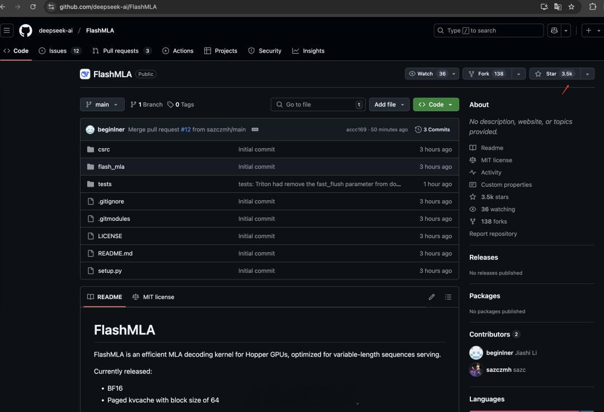Open the Releases heading link
The height and width of the screenshot is (412, 604).
point(483,257)
